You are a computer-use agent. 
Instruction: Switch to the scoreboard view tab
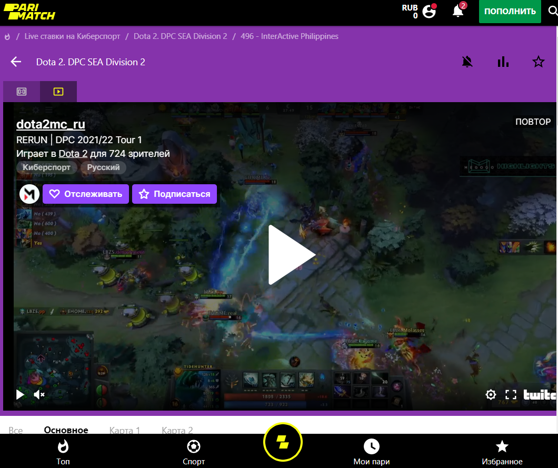click(x=22, y=92)
